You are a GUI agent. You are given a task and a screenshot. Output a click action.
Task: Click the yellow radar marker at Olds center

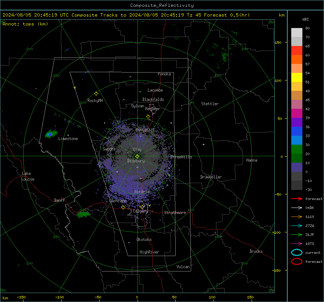137,157
